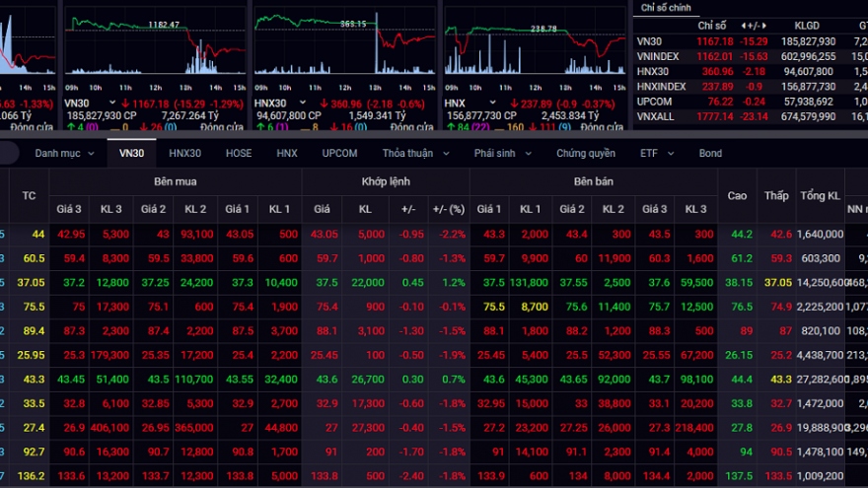Toggle the +/- switcher in Chỉ số chính
Screen dimensions: 868x488
click(x=758, y=25)
